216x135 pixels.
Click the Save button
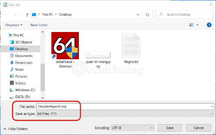(170, 128)
